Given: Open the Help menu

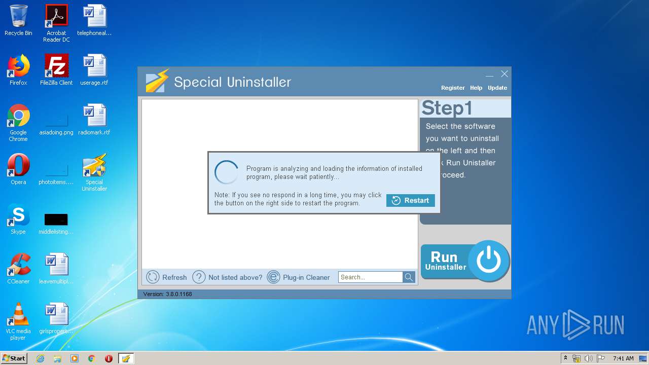Looking at the screenshot, I should 476,88.
